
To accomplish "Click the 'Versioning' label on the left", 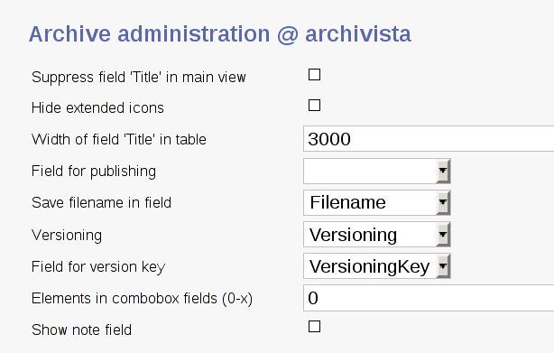I will (x=67, y=236).
